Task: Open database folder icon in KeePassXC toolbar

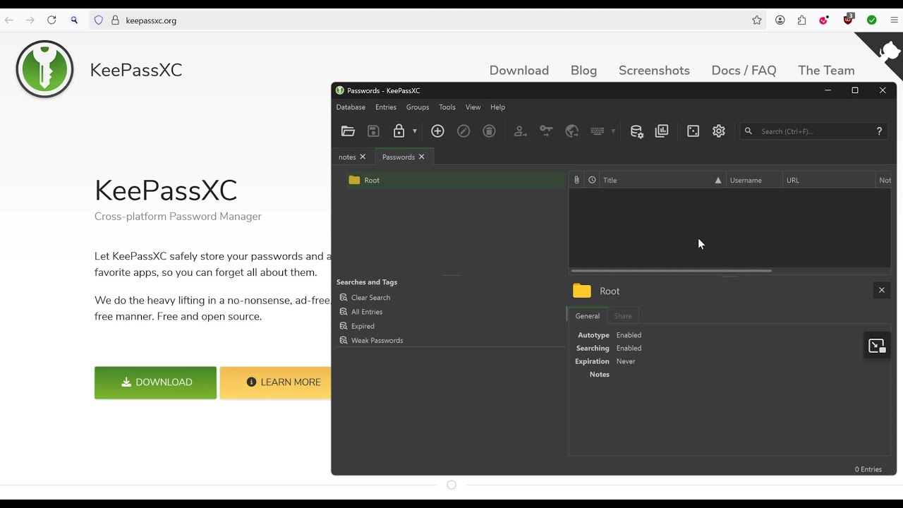Action: 348,131
